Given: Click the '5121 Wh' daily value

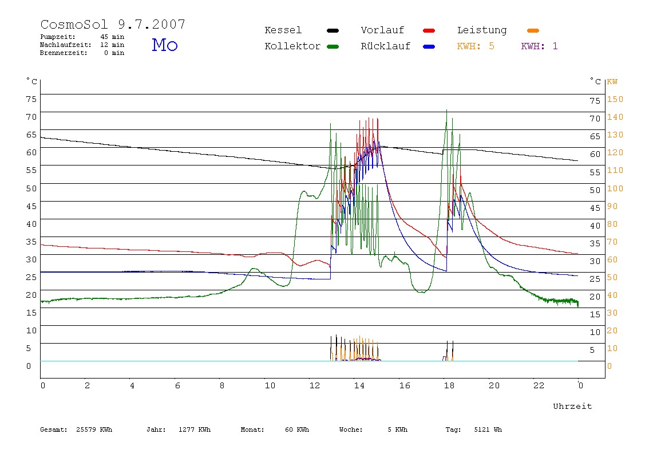Looking at the screenshot, I should click(x=488, y=429).
